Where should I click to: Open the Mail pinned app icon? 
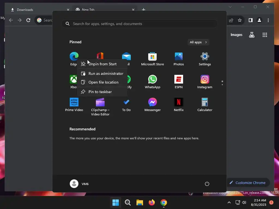(x=126, y=56)
